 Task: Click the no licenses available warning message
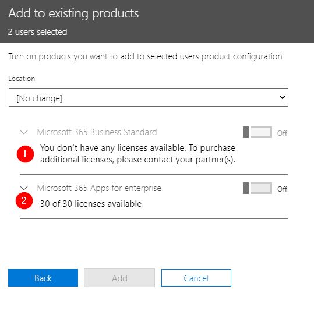coord(137,154)
